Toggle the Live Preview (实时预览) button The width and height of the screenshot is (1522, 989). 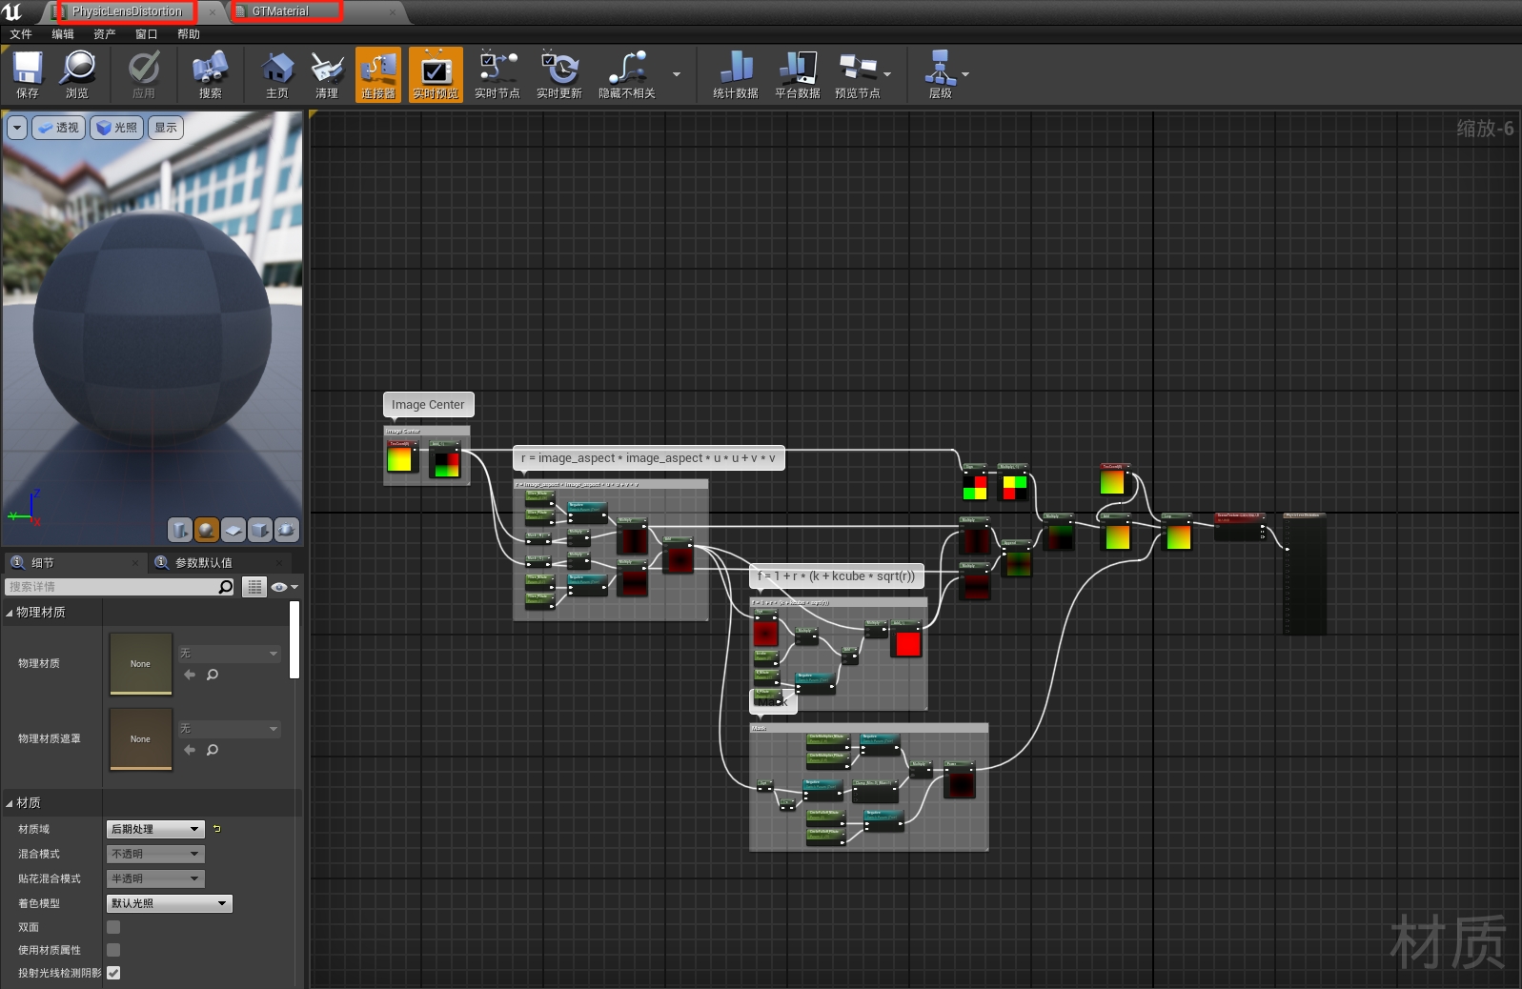436,73
